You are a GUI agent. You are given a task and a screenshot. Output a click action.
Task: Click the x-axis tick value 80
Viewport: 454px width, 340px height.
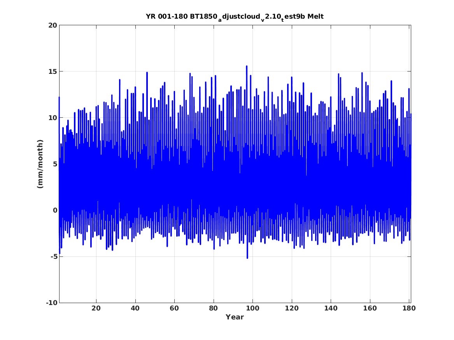214,308
